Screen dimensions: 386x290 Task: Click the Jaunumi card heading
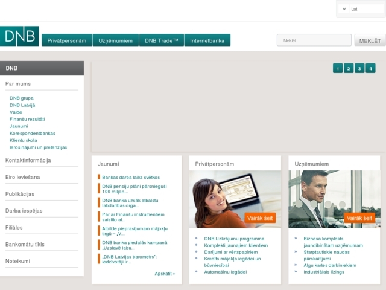click(109, 164)
